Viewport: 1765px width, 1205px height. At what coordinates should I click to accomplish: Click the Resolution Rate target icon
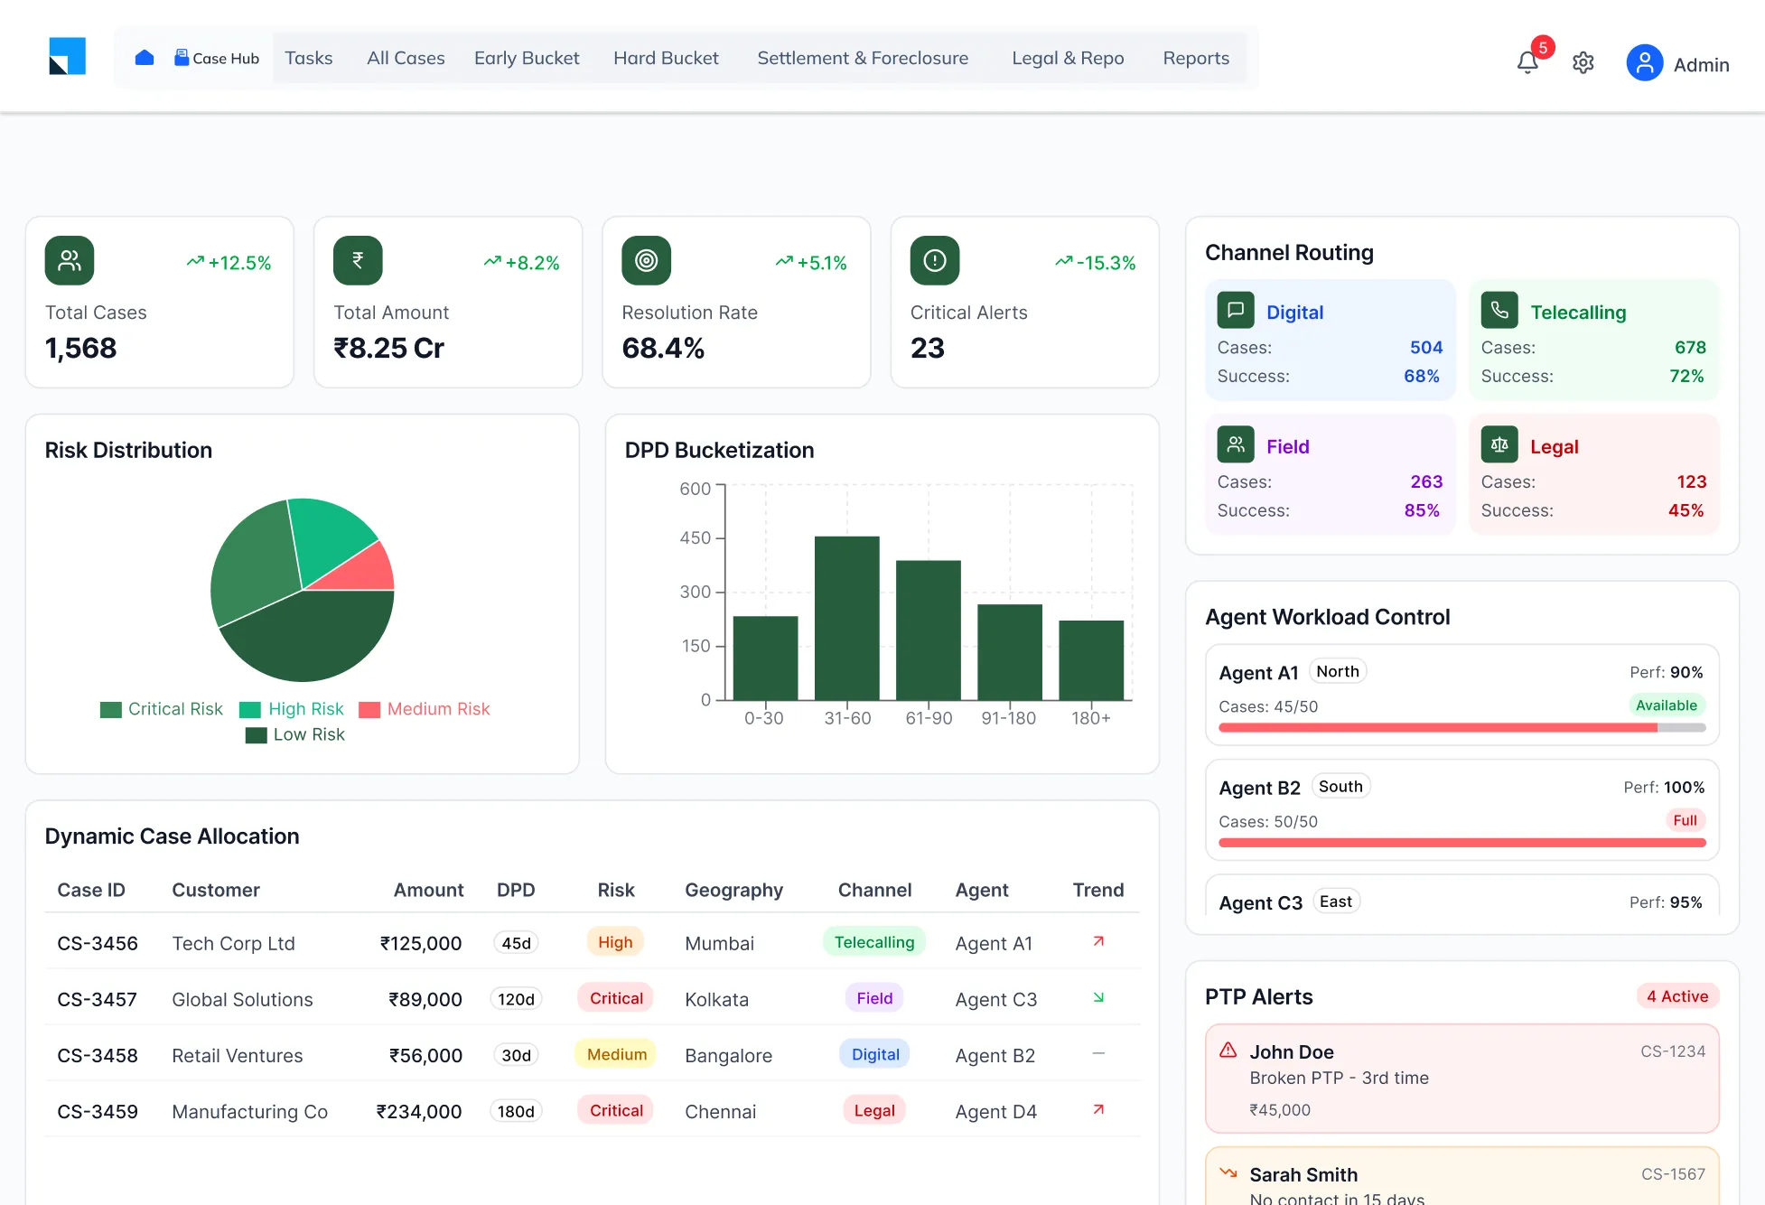(x=646, y=260)
